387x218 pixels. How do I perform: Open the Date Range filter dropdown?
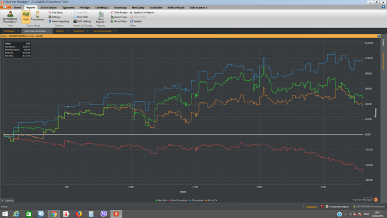pos(119,12)
